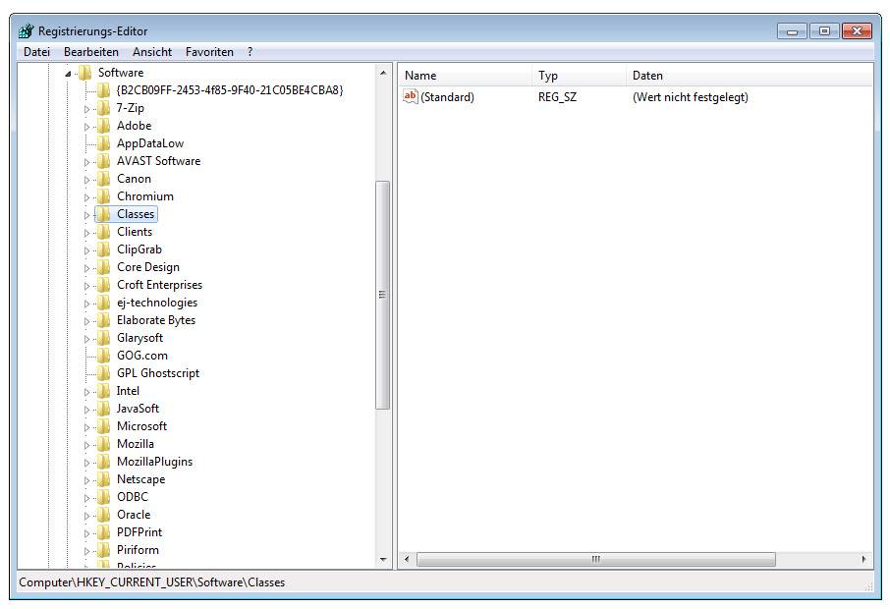Click the Software key folder icon
This screenshot has height=609, width=890.
click(84, 73)
